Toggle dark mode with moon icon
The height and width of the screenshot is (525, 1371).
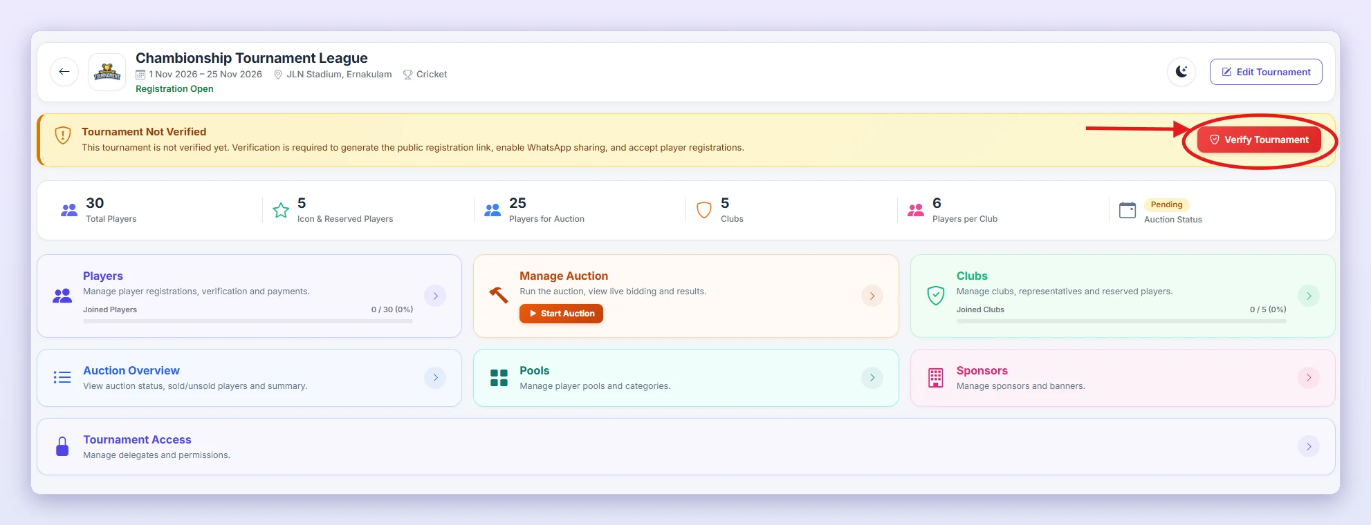click(x=1181, y=72)
